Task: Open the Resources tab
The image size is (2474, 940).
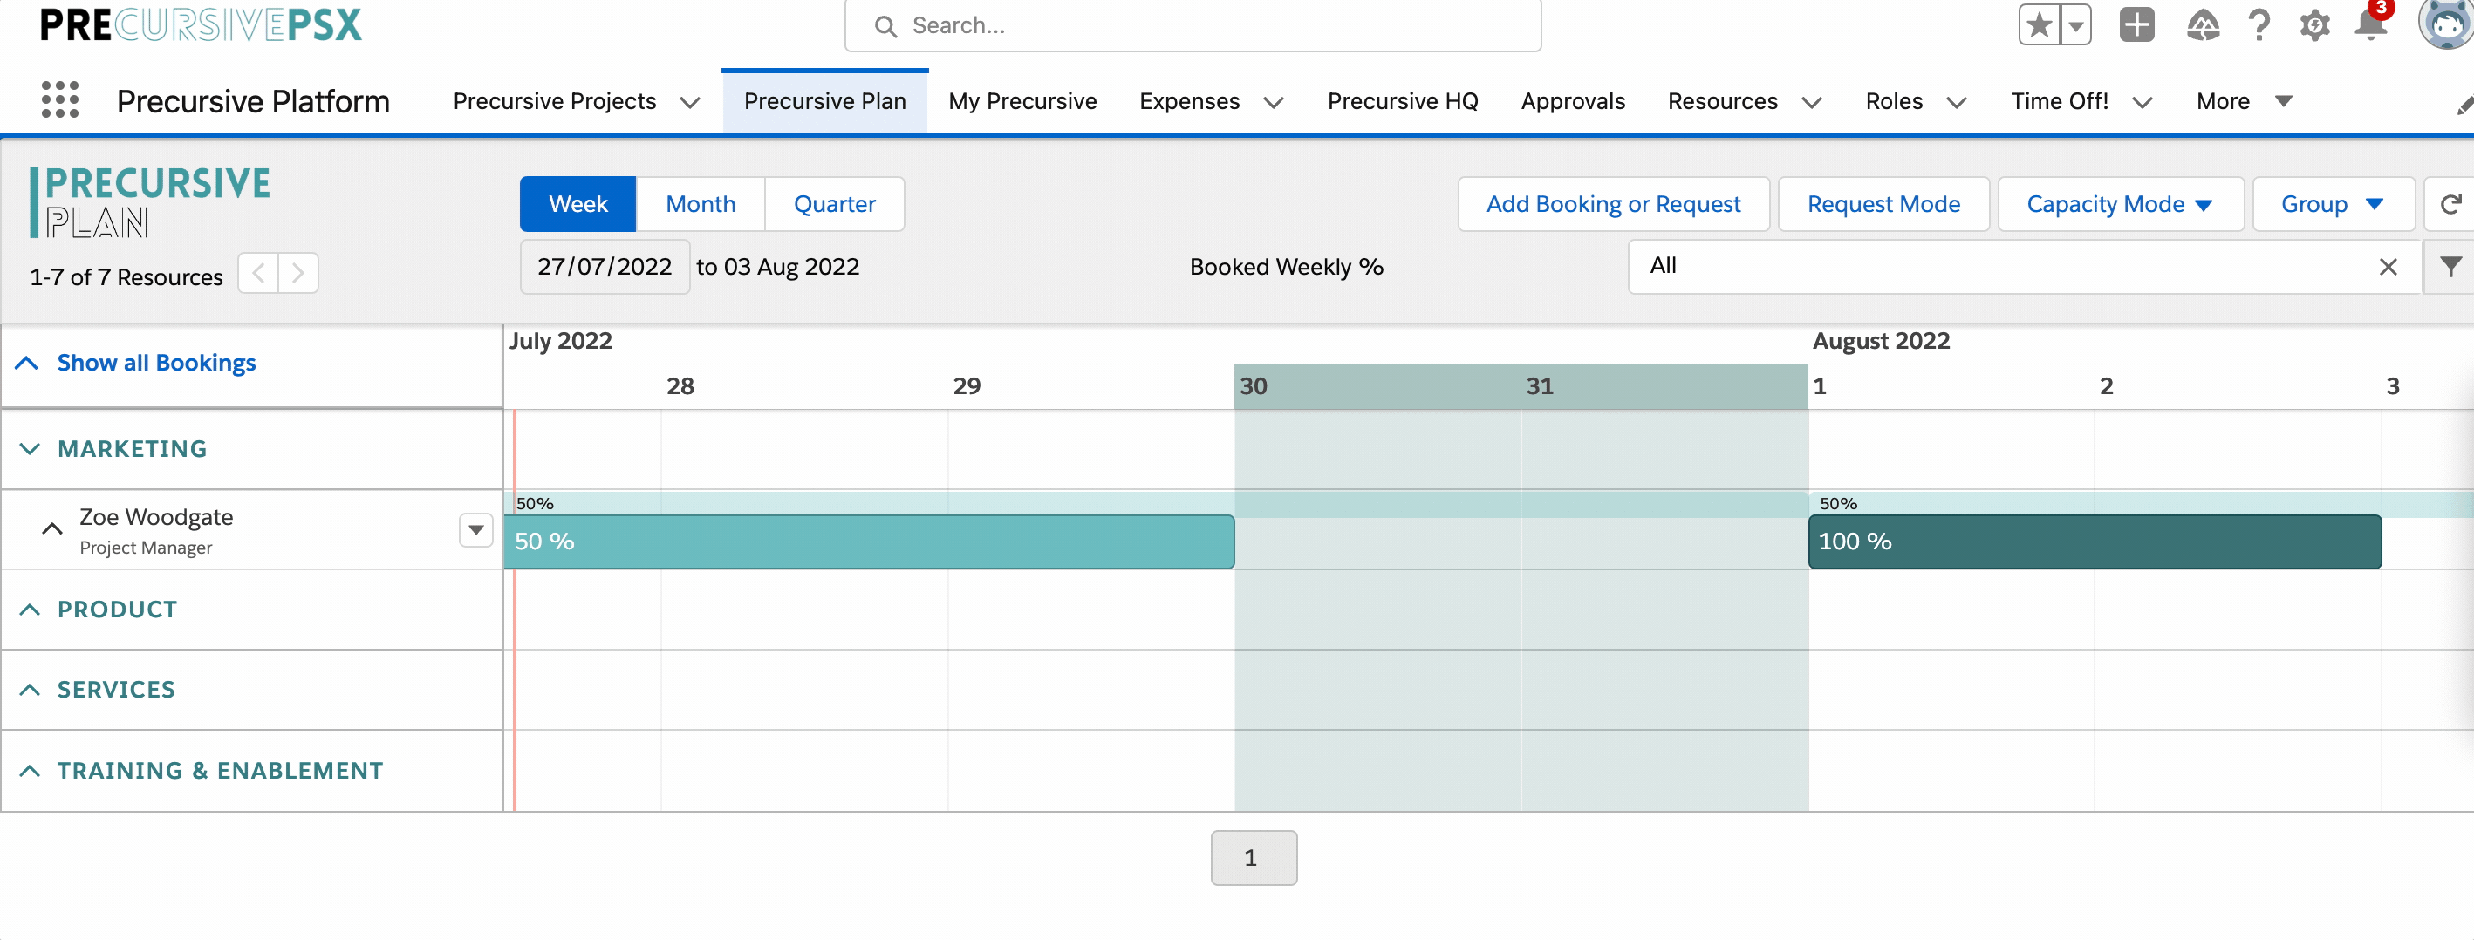Action: point(1722,101)
